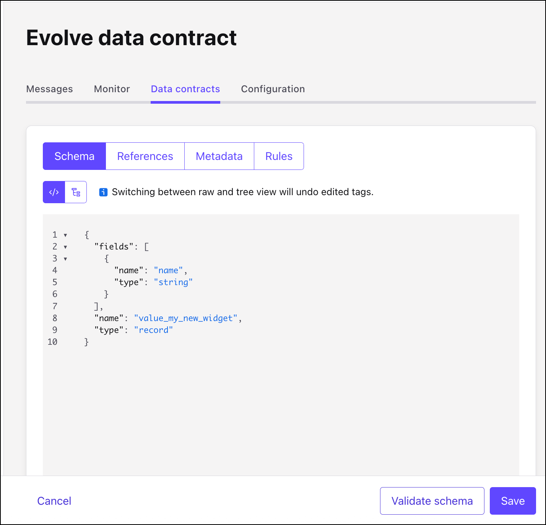Cancel evolving the data contract
The height and width of the screenshot is (525, 546).
pos(54,501)
